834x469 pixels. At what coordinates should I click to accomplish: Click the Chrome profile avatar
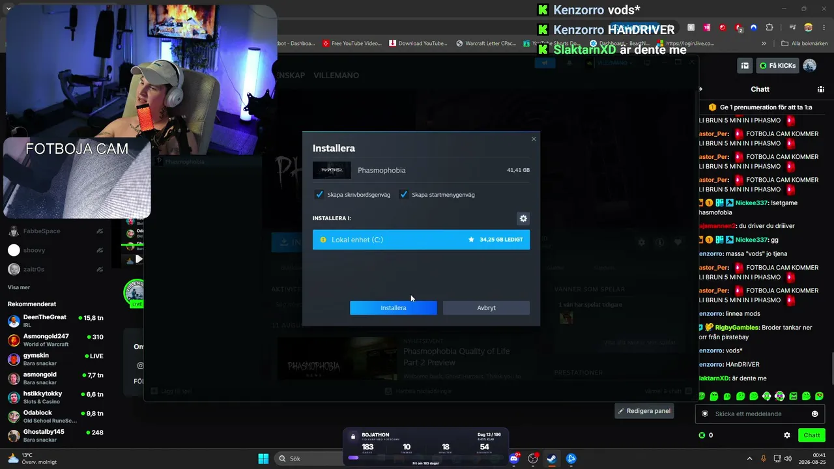click(808, 27)
